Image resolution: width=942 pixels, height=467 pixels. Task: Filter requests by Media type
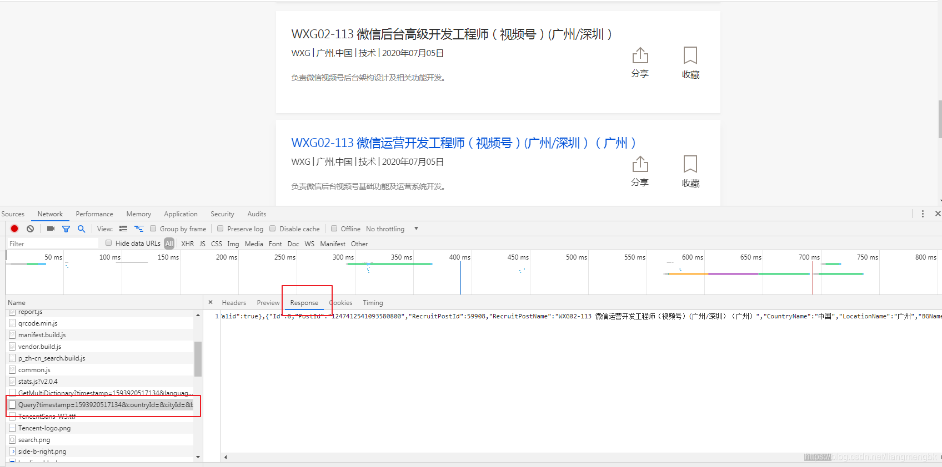pyautogui.click(x=254, y=244)
